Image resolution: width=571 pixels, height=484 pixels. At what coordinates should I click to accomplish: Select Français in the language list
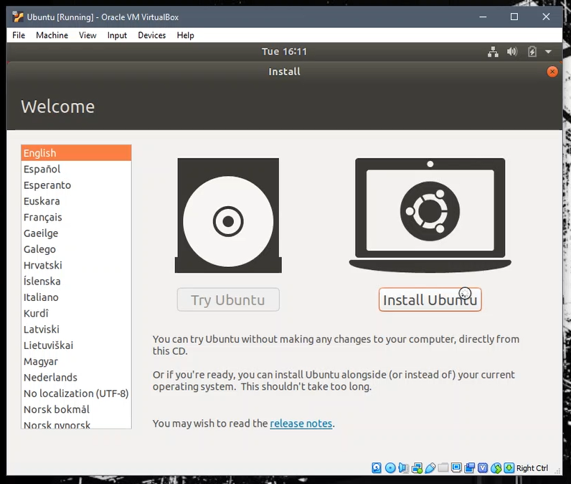(x=76, y=217)
